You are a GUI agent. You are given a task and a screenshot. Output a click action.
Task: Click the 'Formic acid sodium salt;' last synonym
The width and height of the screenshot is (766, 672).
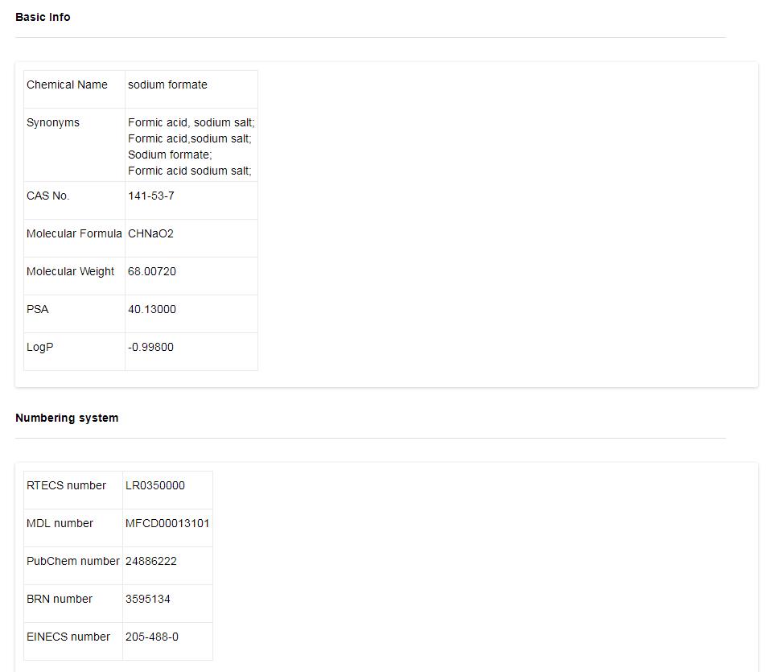189,171
